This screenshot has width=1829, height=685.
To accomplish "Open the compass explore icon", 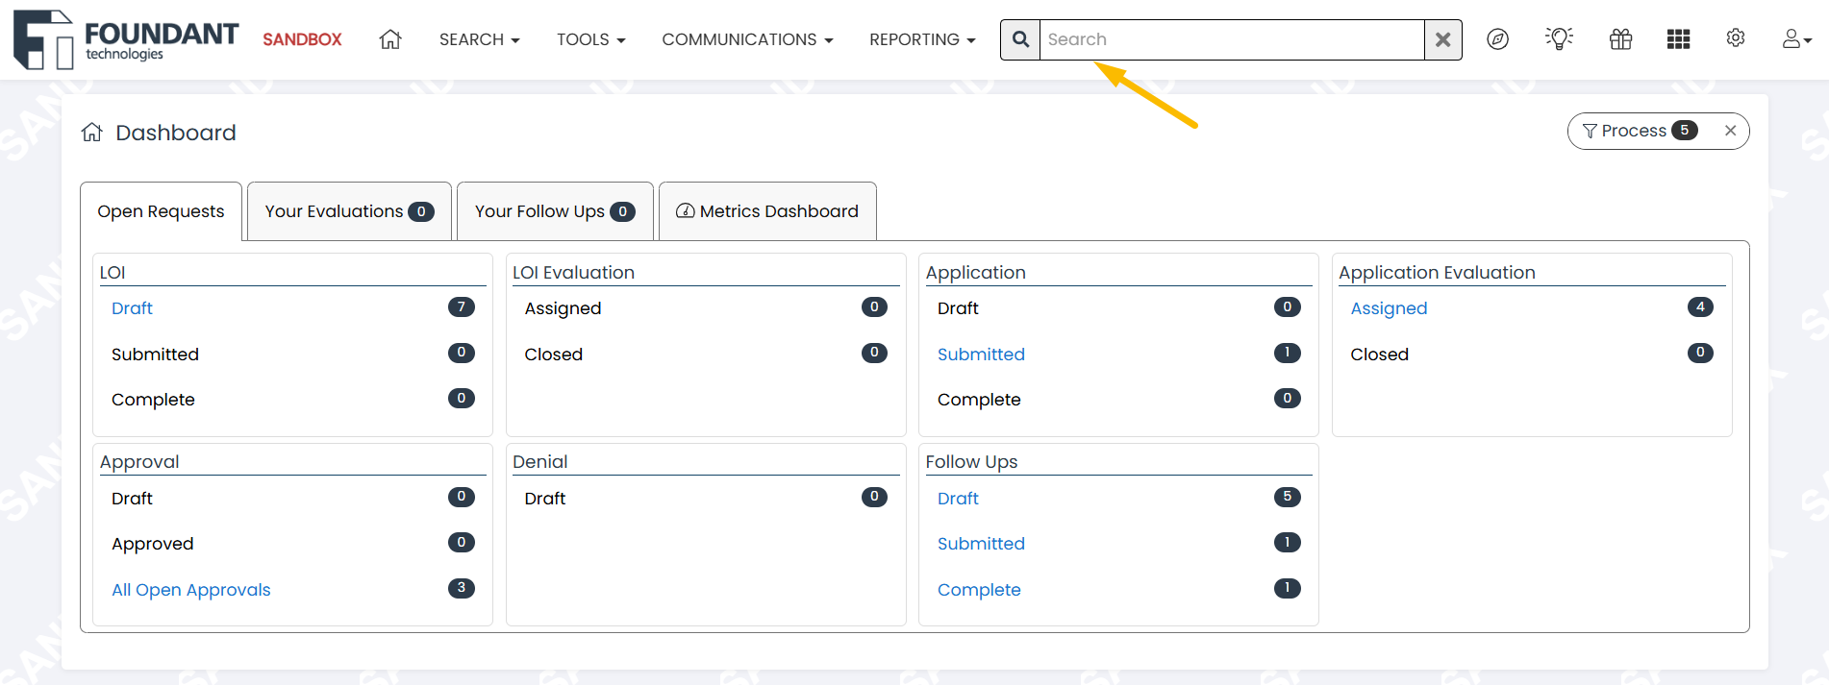I will [x=1497, y=39].
